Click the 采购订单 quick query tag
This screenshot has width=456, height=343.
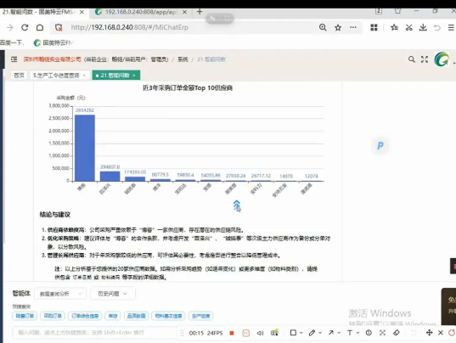53,316
